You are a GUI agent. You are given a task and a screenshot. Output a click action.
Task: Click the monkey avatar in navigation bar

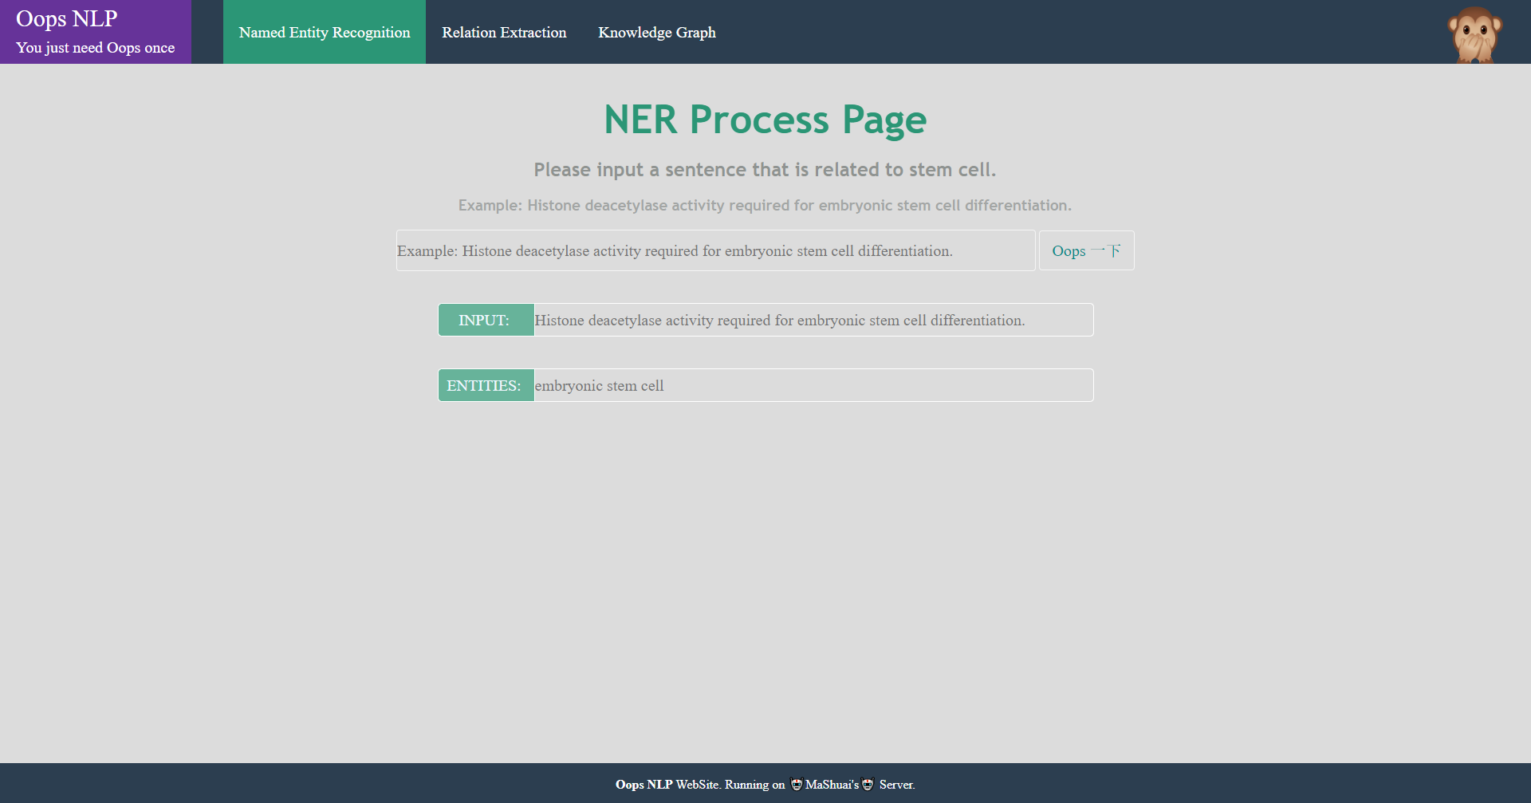(x=1476, y=33)
